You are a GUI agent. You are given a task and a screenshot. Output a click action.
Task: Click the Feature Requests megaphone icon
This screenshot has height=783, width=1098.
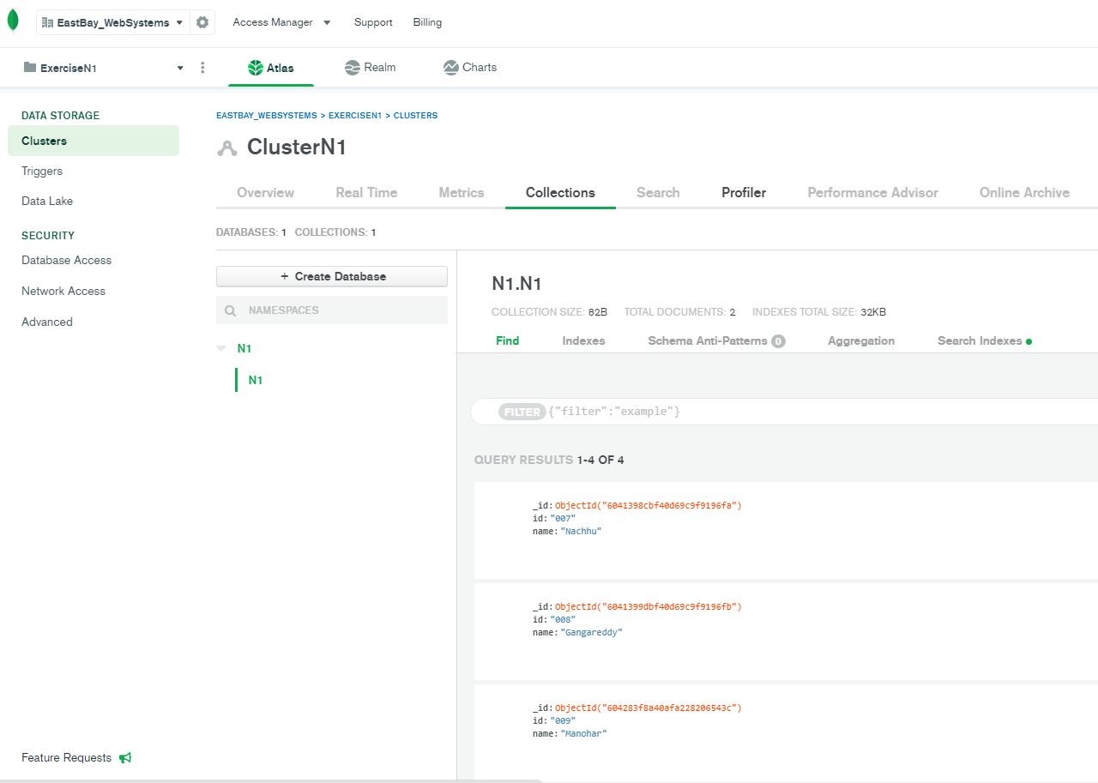(125, 757)
